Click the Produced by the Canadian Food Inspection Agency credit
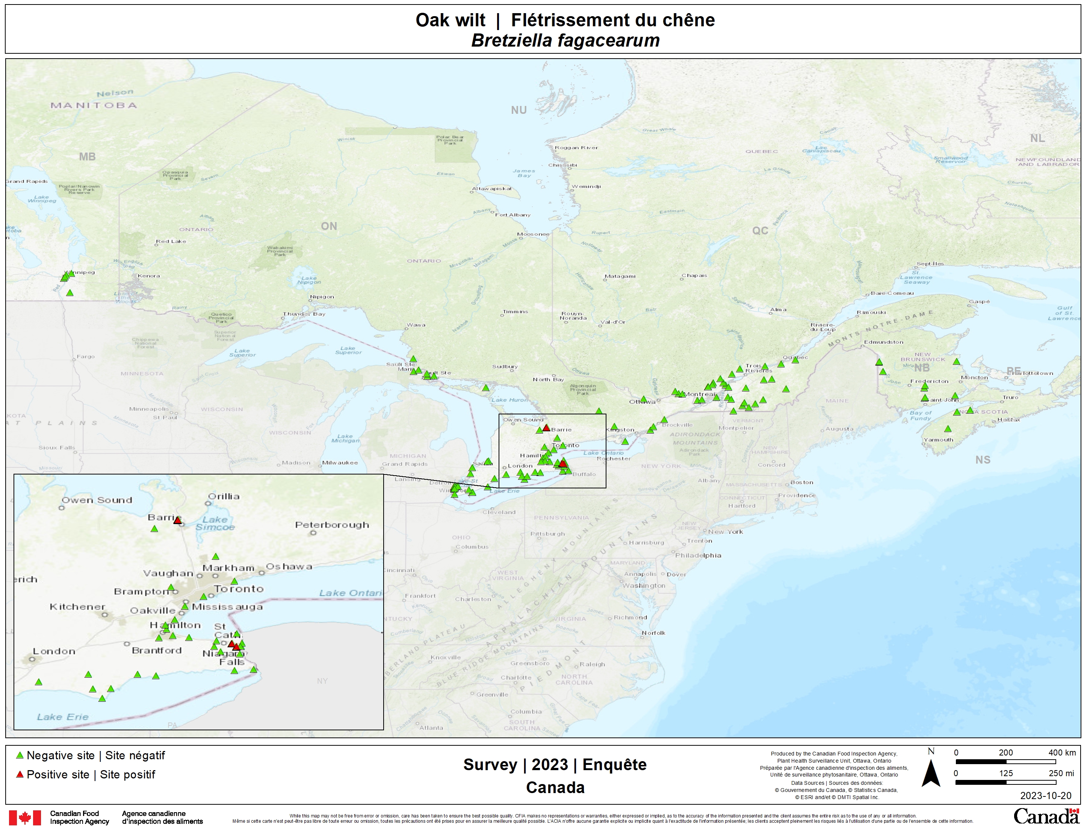 834,754
